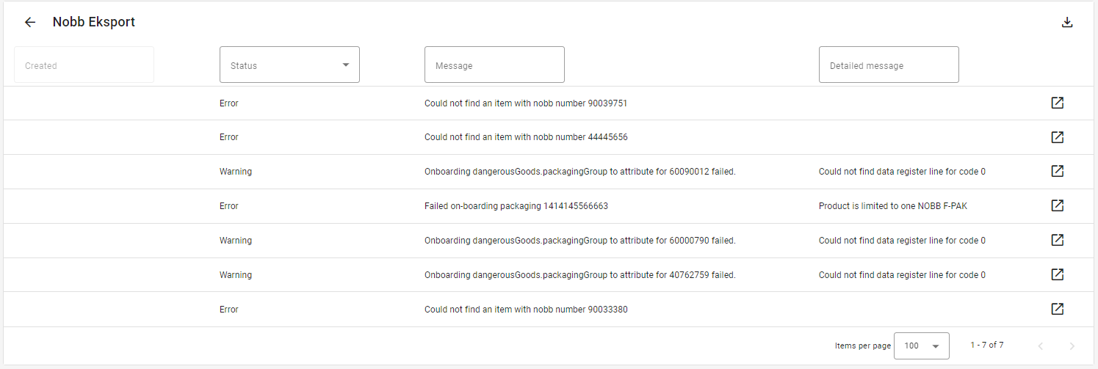1098x369 pixels.
Task: Open details for nobb number 90039751 error
Action: pyautogui.click(x=1058, y=103)
